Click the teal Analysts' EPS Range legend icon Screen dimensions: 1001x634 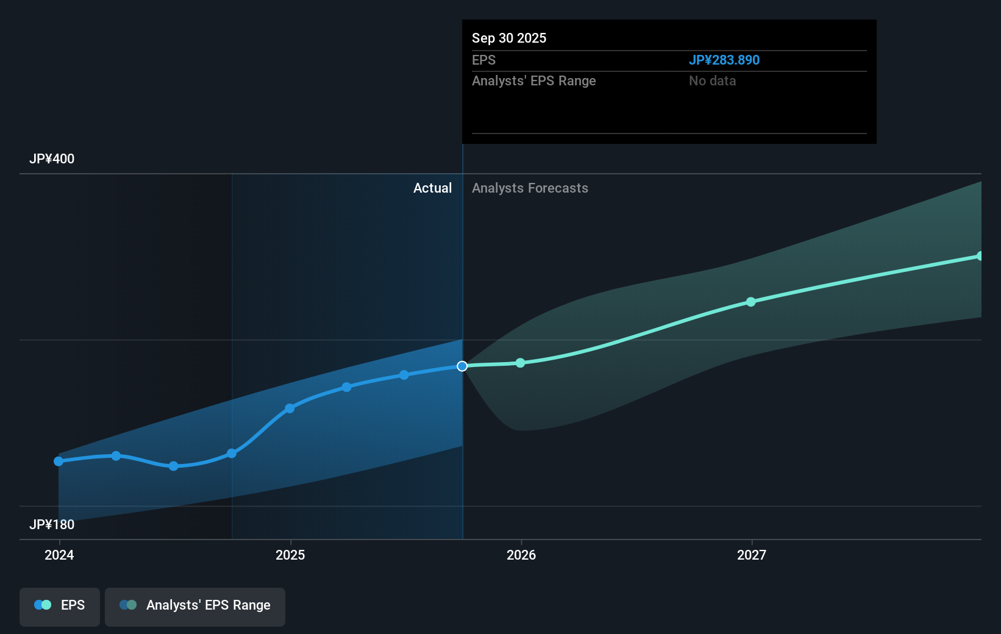127,605
